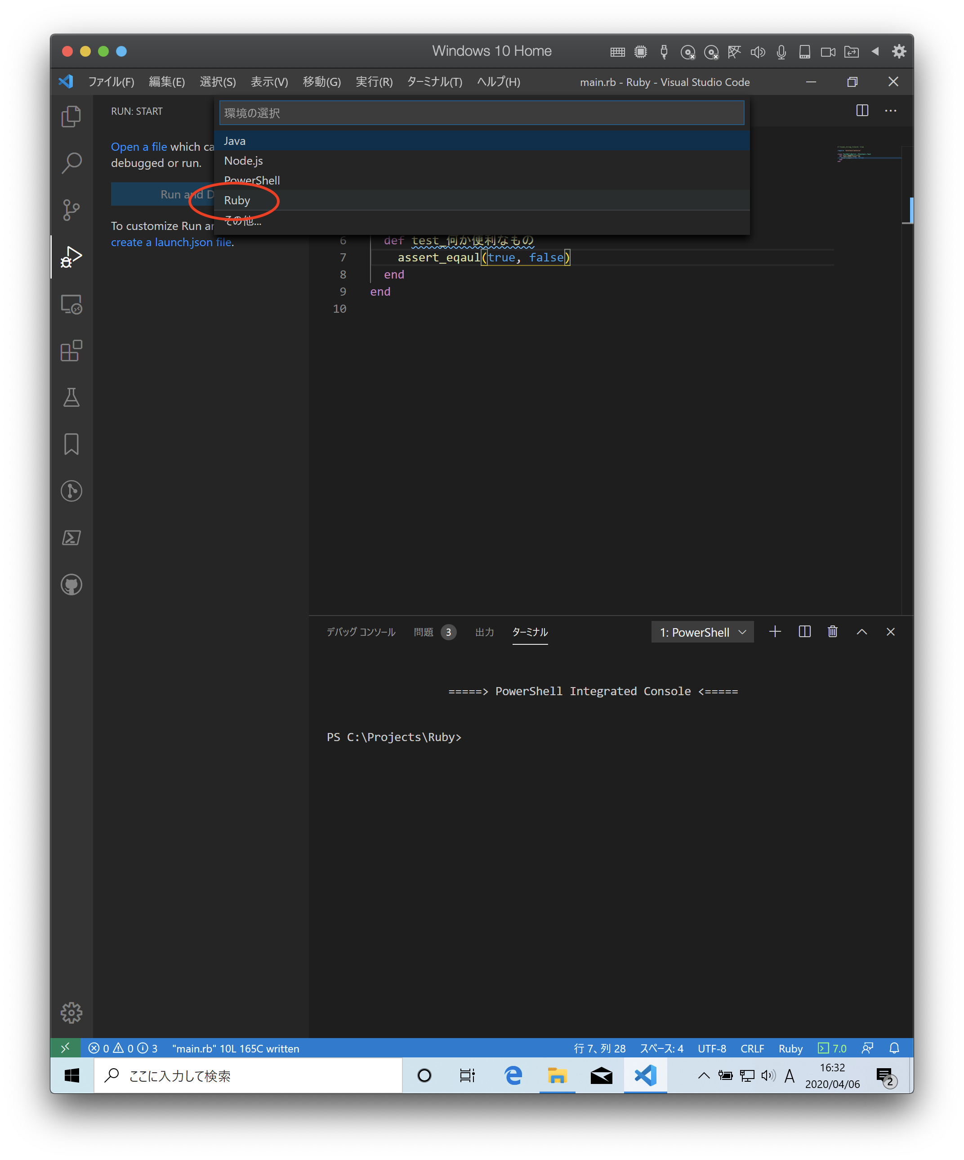Maximize panel size with chevron up
Image resolution: width=964 pixels, height=1160 pixels.
tap(861, 631)
